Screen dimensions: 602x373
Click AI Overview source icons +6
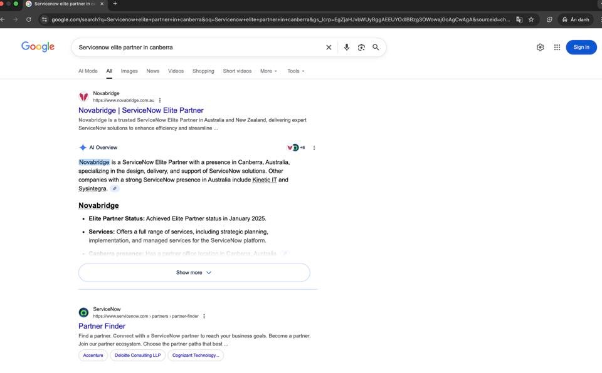[296, 148]
